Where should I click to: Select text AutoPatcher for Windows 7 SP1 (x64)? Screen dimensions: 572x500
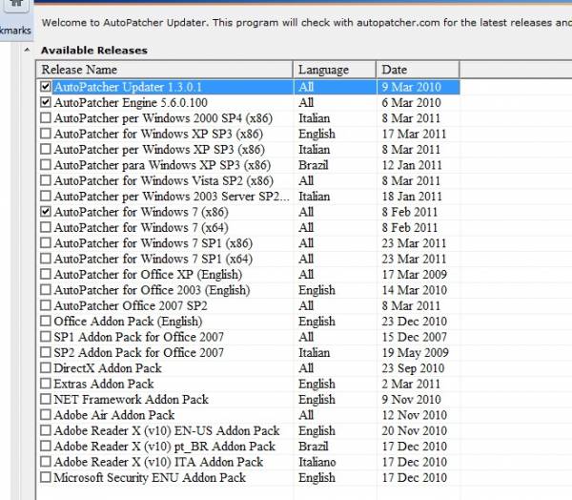pyautogui.click(x=153, y=259)
